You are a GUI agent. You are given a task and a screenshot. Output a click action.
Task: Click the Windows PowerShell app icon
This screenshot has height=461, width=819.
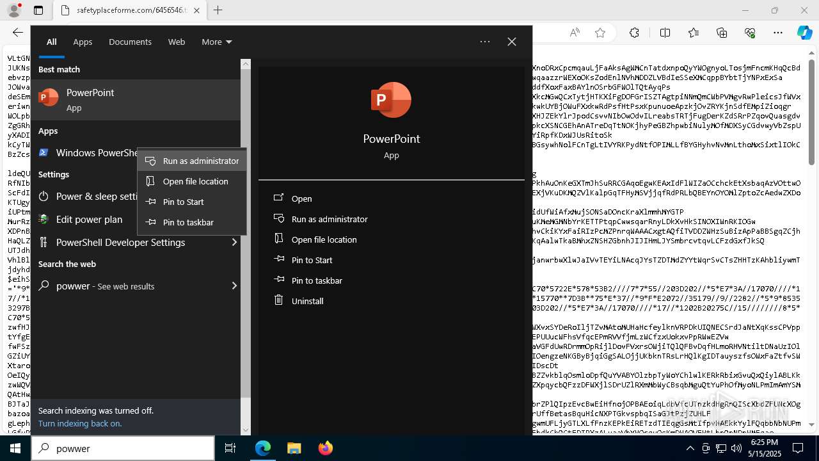pyautogui.click(x=44, y=152)
